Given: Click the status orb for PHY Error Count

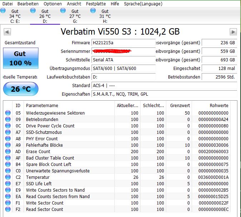Looking at the screenshot, I should point(8,138).
